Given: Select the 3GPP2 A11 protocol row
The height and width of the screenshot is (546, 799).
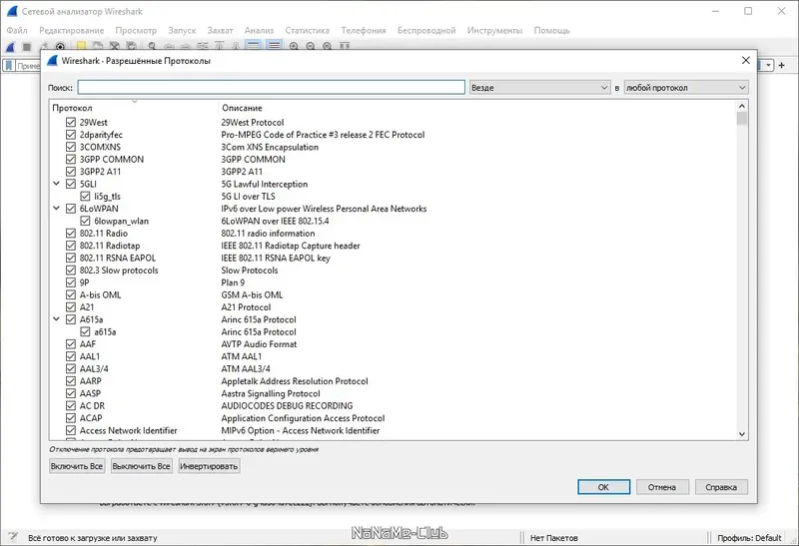Looking at the screenshot, I should pos(393,172).
